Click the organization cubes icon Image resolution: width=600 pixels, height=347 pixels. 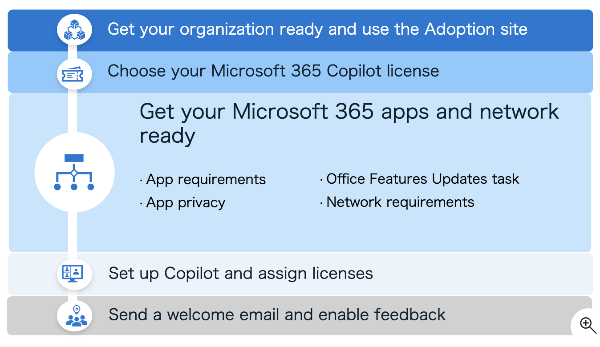coord(74,30)
